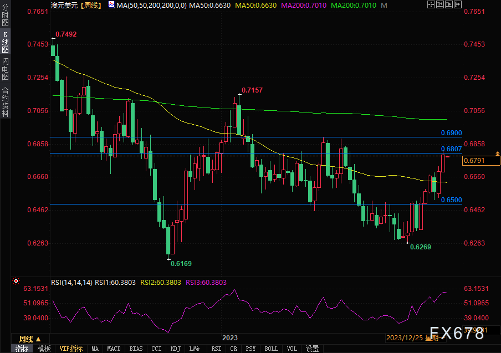
Task: Toggle the KDJ indicator
Action: (x=175, y=349)
